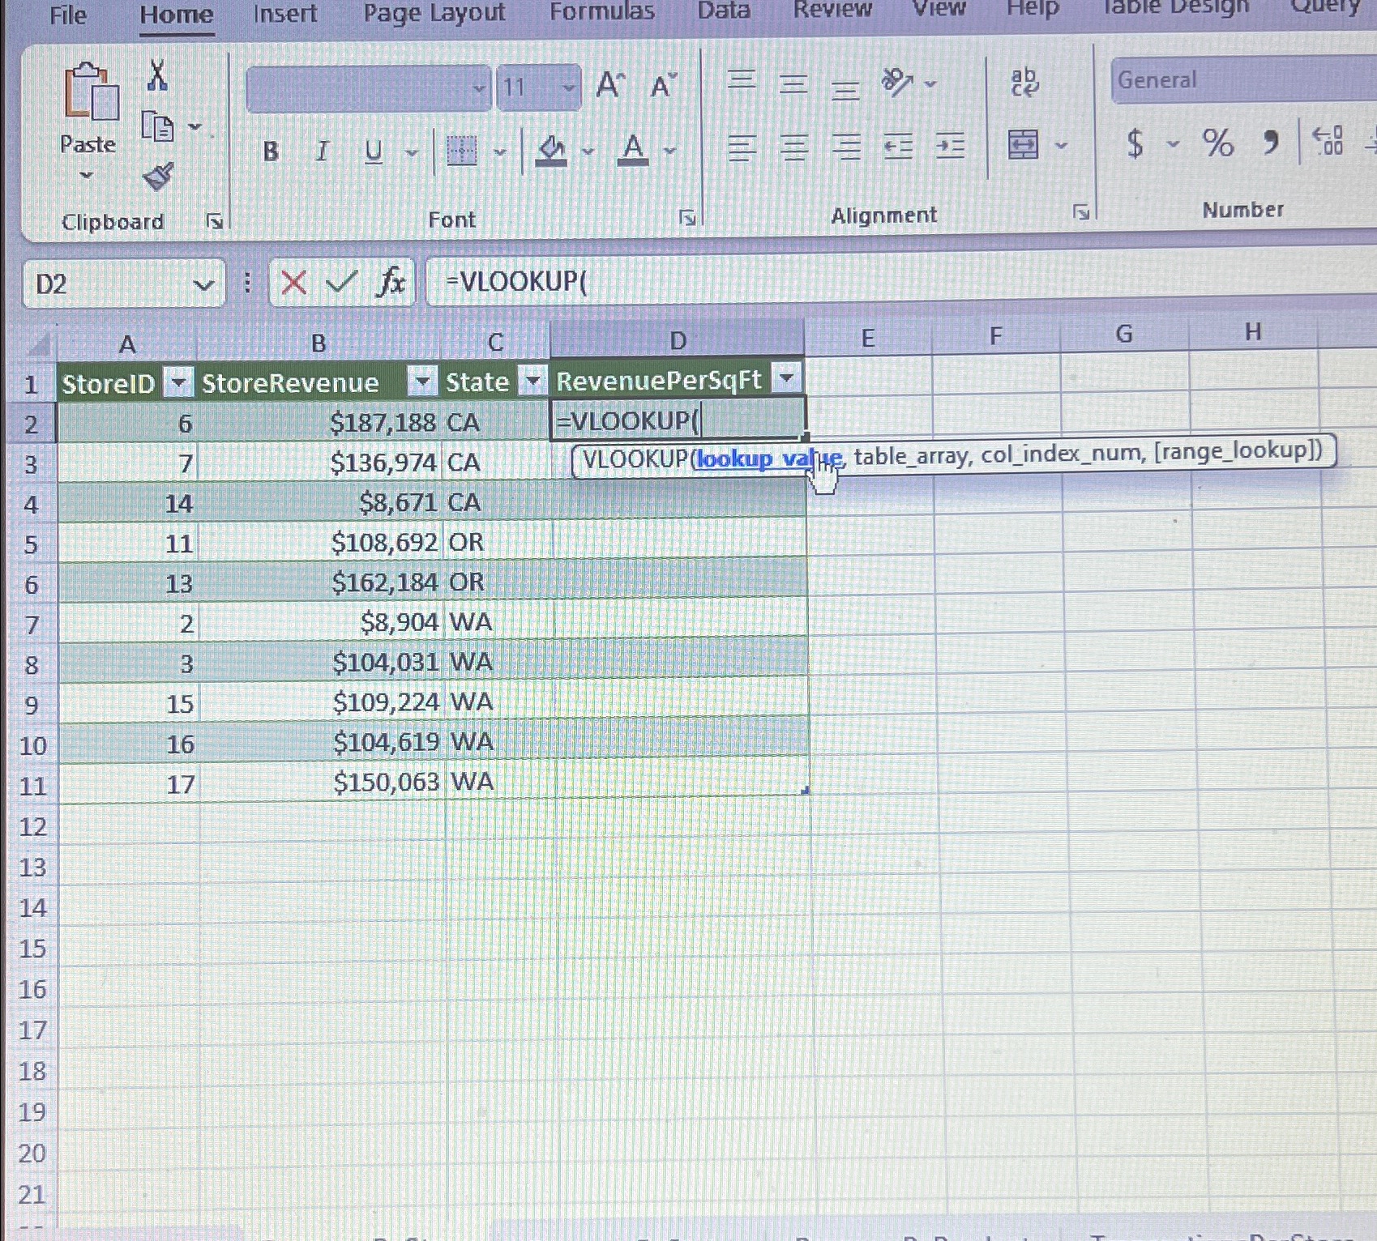Apply bold formatting

269,151
